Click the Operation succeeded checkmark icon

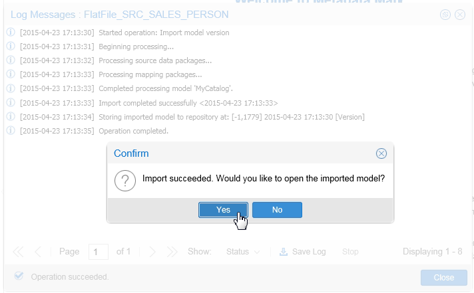[19, 276]
